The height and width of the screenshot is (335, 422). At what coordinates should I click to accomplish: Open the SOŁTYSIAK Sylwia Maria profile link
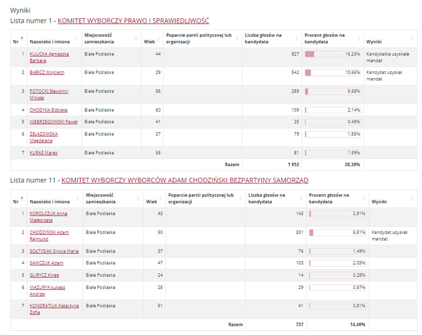click(x=54, y=251)
